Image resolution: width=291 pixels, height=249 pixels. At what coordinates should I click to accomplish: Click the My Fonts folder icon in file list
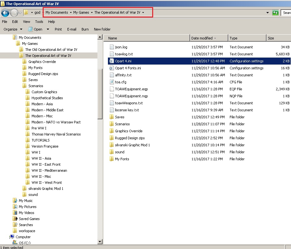tap(111, 159)
